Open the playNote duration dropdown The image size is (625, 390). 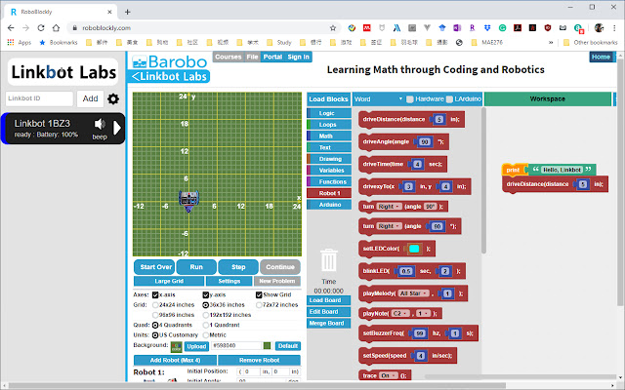tap(423, 313)
